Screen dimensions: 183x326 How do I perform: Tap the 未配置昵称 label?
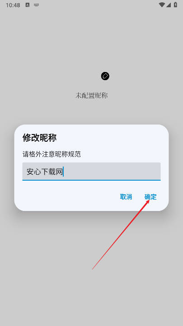tap(91, 96)
